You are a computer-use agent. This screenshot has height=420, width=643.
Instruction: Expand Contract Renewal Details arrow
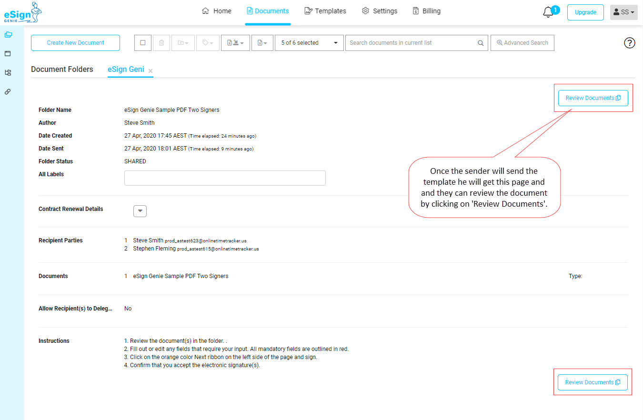[x=140, y=211]
